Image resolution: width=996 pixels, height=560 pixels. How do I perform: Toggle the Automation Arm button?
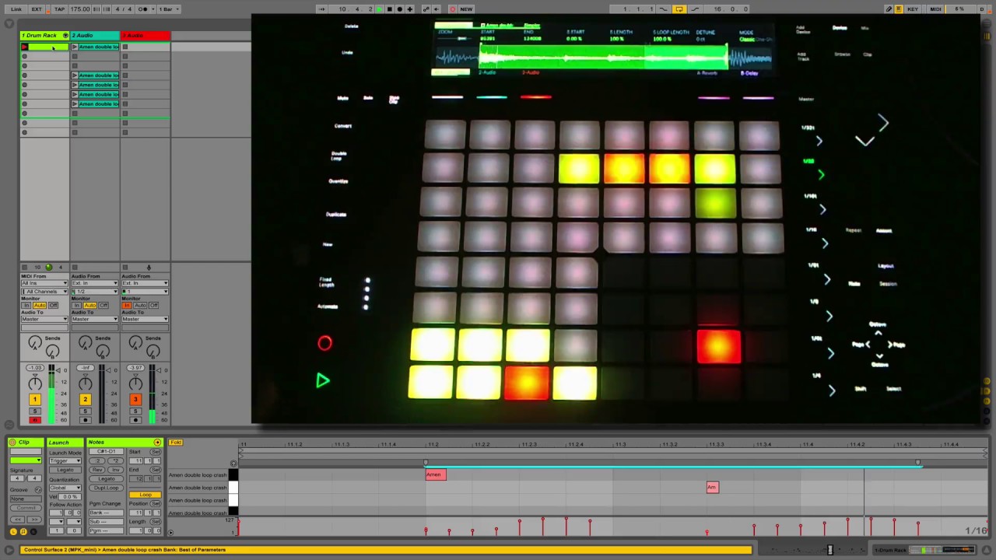[x=426, y=9]
